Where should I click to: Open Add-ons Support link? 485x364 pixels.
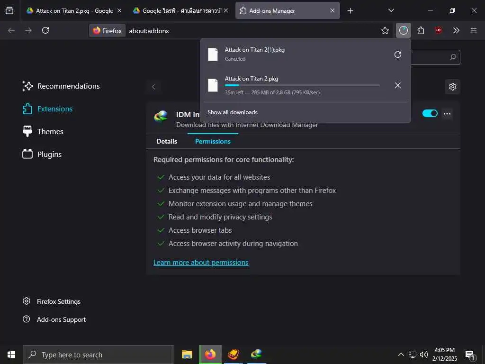(54, 319)
